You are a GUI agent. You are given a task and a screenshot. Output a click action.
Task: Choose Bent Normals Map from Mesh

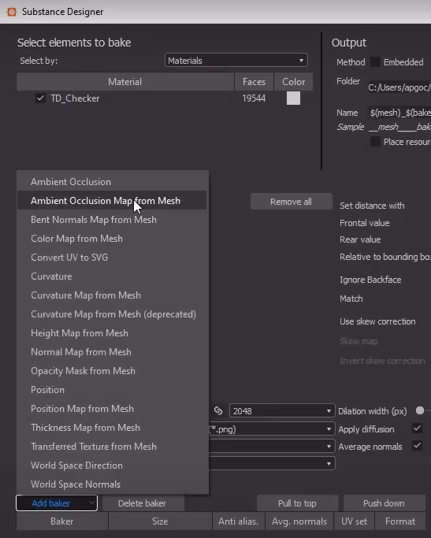[112, 220]
